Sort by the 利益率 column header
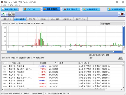This screenshot has width=126, height=95. (40, 63)
